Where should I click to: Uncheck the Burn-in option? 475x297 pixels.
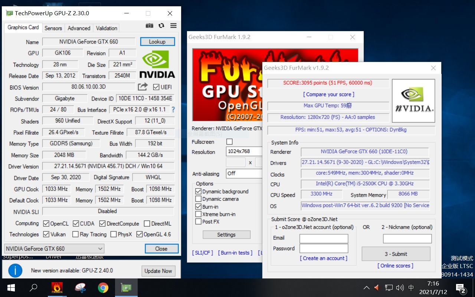[x=198, y=207]
